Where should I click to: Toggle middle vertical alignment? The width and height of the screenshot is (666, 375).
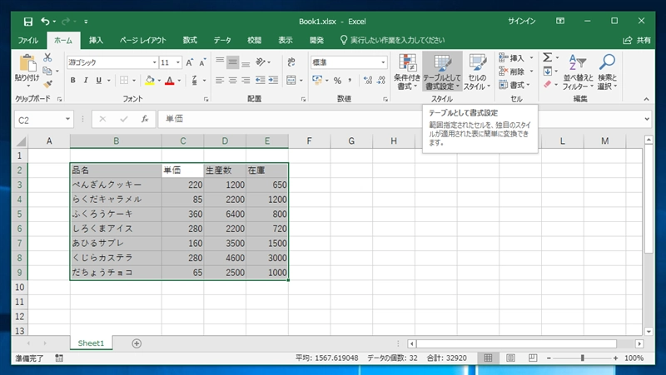tap(233, 62)
